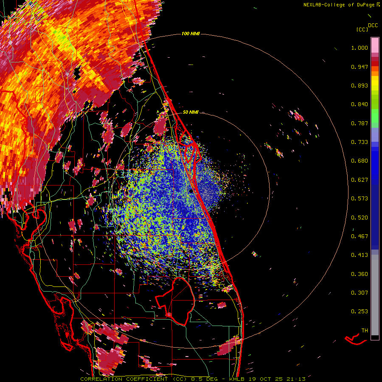Click the 1.000 legend value
This screenshot has width=382, height=382.
point(360,48)
